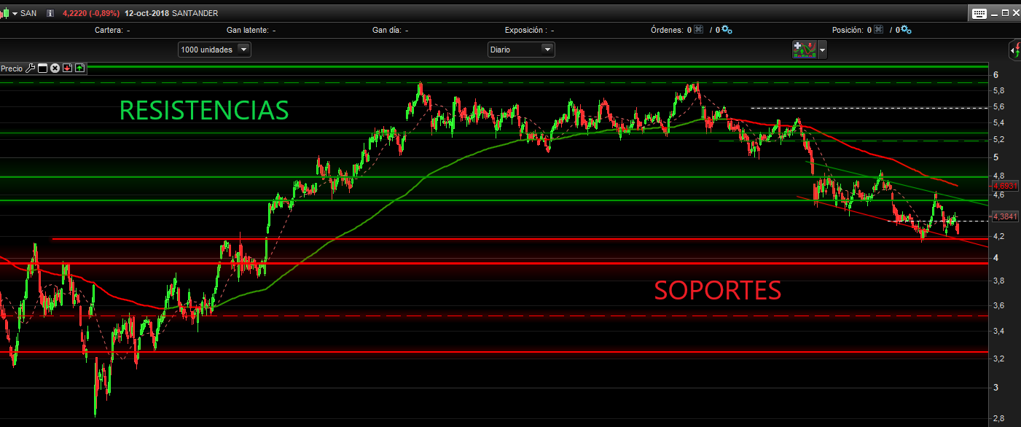The image size is (1021, 427).
Task: Toggle the Precio panel window icon
Action: pos(42,68)
